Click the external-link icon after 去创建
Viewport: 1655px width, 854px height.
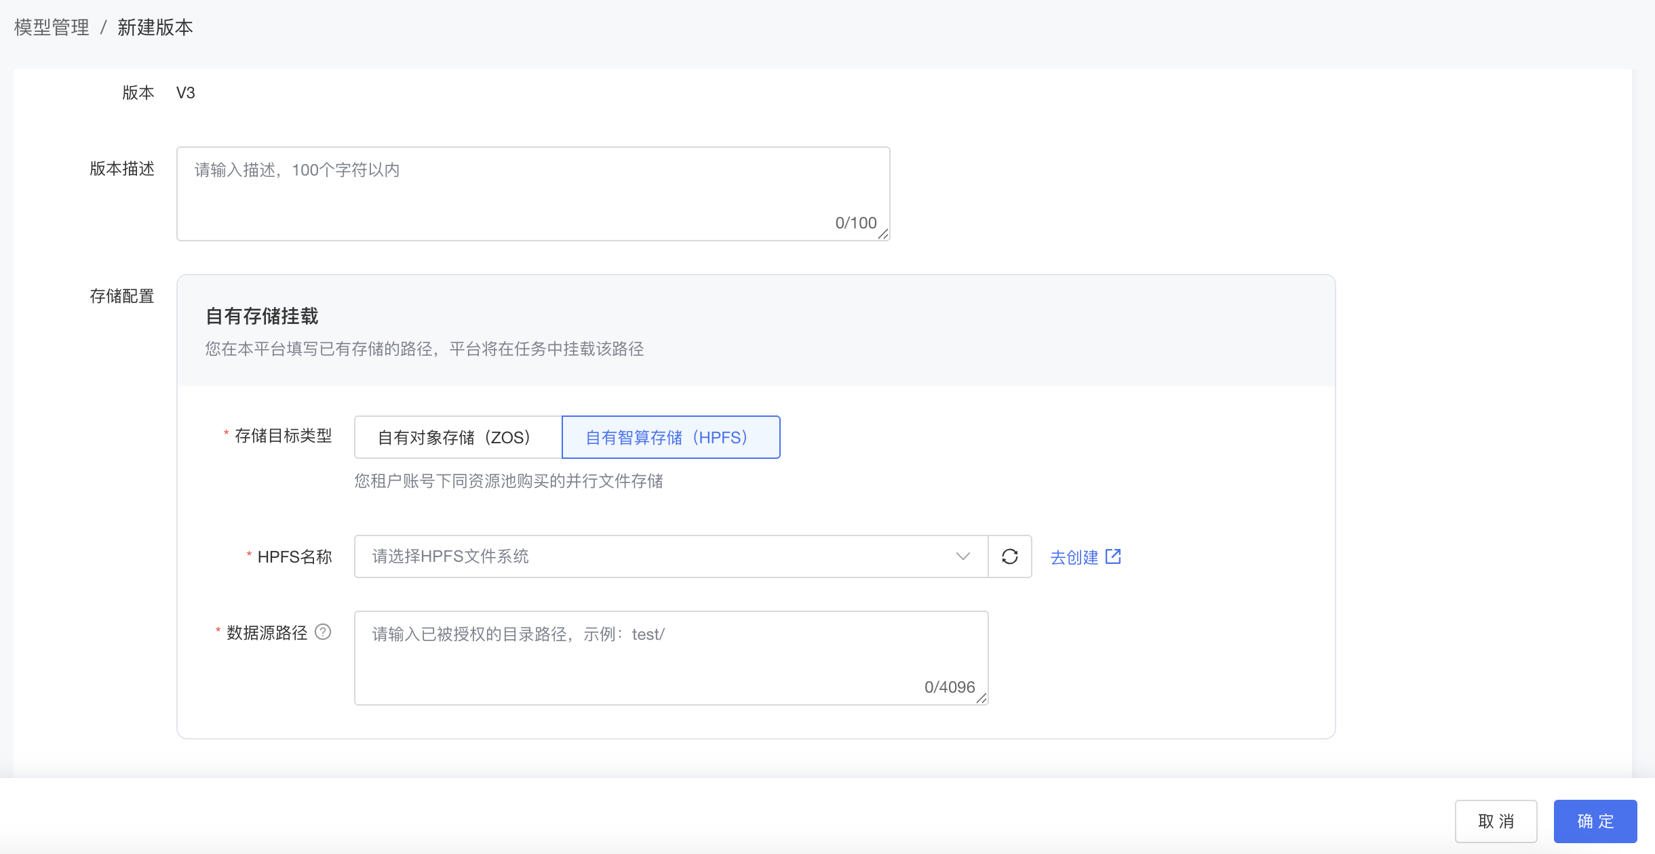click(1113, 556)
